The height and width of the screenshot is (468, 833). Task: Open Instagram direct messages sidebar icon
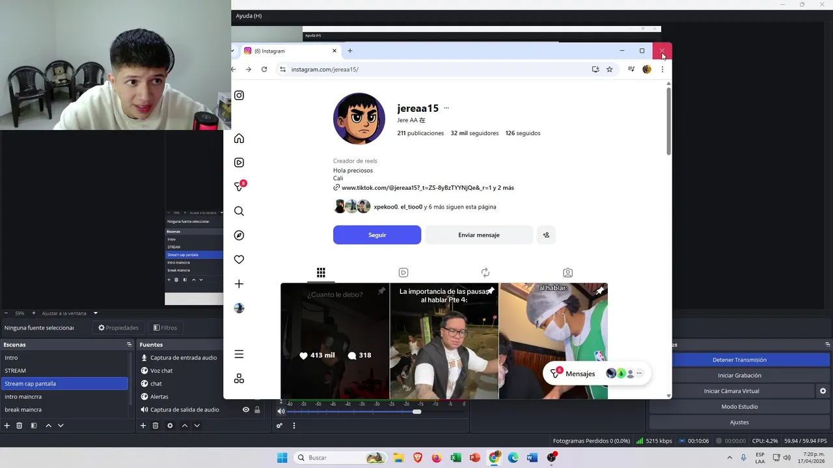click(x=239, y=187)
